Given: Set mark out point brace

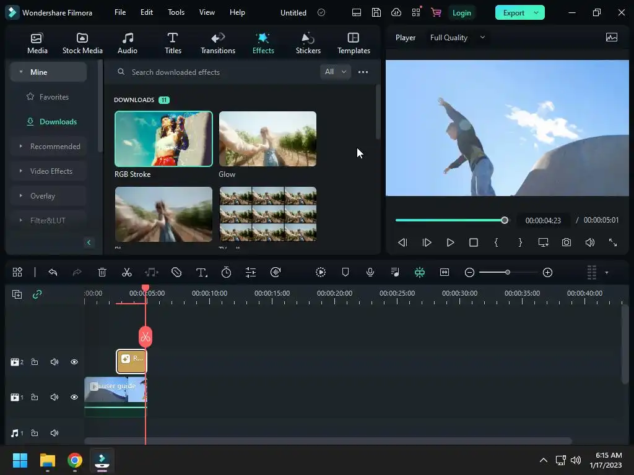Looking at the screenshot, I should (x=520, y=242).
